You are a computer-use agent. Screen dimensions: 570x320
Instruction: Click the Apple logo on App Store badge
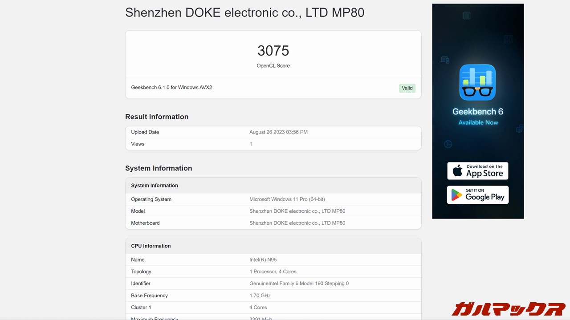click(457, 171)
